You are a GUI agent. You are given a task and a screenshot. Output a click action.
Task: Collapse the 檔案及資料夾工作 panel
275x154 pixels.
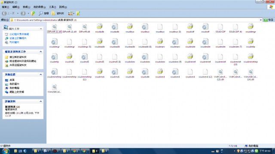41,52
